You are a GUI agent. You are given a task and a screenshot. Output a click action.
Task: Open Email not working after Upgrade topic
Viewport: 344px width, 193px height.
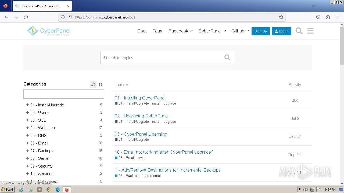pyautogui.click(x=164, y=152)
